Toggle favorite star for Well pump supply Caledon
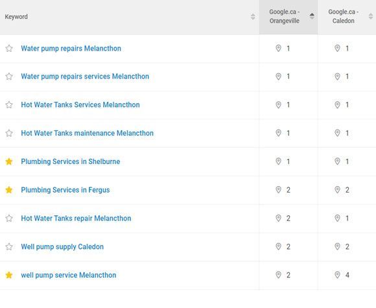 pos(9,247)
